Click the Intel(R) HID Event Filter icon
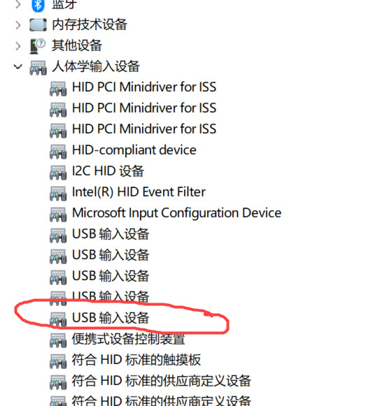Screen dimensions: 366x406 (x=58, y=194)
